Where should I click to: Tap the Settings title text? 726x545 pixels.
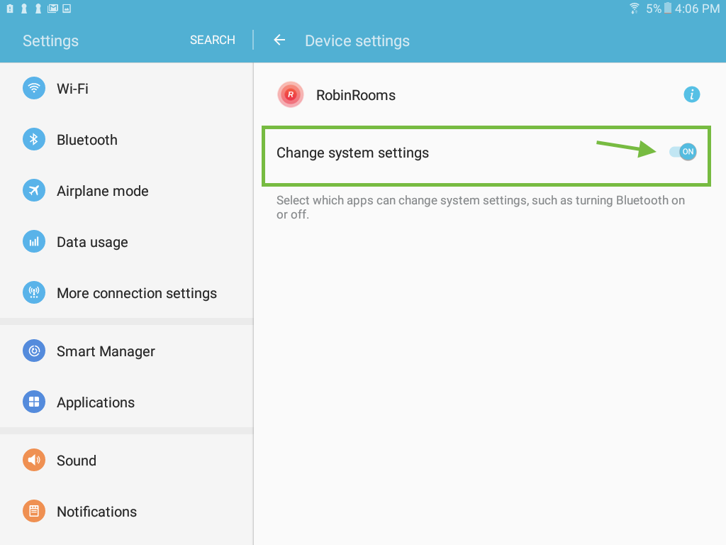pos(51,40)
